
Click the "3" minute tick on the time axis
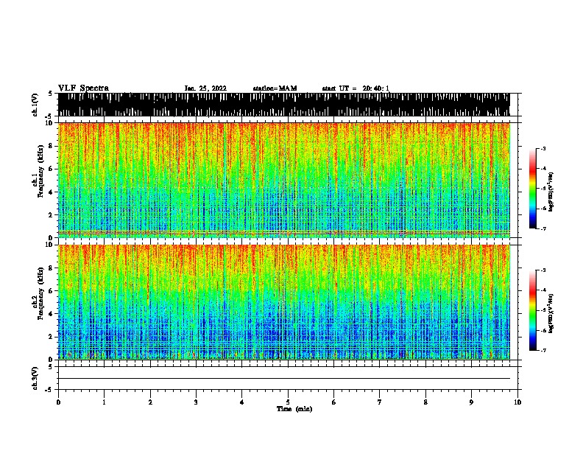tap(196, 402)
